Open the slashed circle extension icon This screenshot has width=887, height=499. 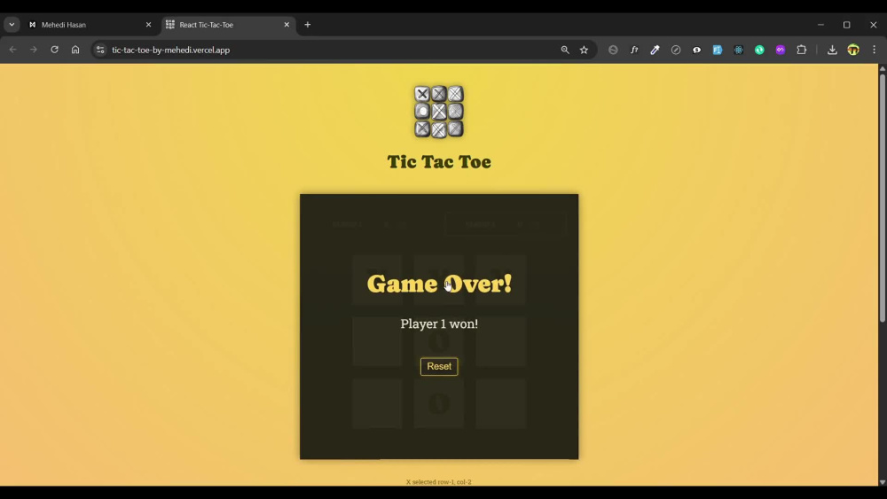676,50
